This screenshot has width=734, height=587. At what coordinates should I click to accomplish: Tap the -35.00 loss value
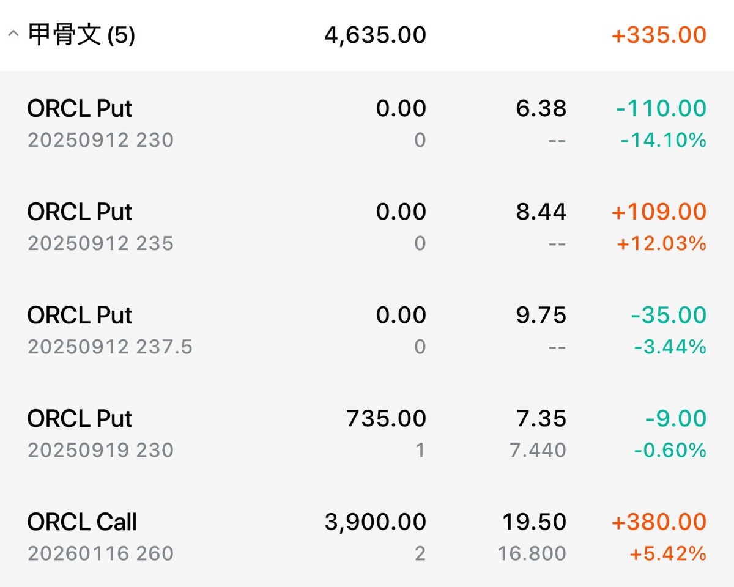(x=669, y=316)
